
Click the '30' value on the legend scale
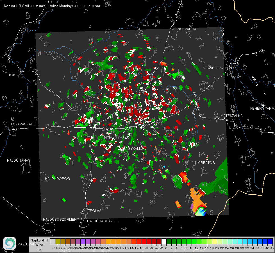(242, 248)
